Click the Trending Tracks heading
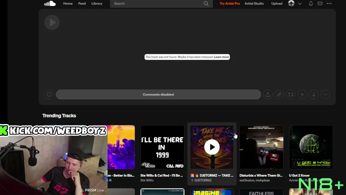346x195 pixels. click(x=59, y=116)
